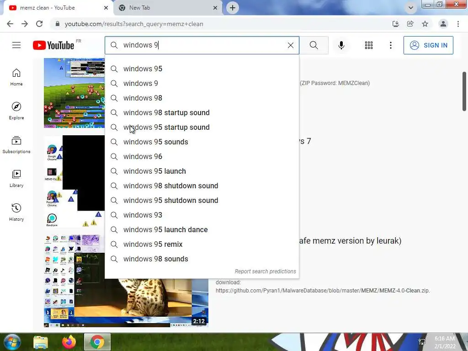Go forward with the browser forward arrow
The height and width of the screenshot is (351, 468).
[25, 24]
